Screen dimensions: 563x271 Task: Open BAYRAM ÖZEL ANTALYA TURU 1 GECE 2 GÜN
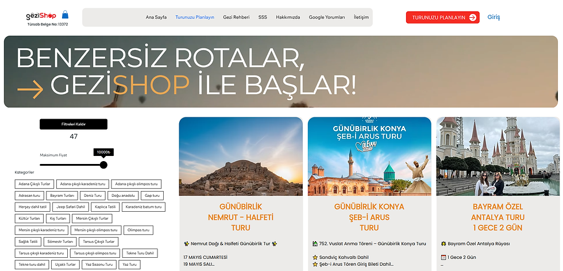click(x=498, y=217)
